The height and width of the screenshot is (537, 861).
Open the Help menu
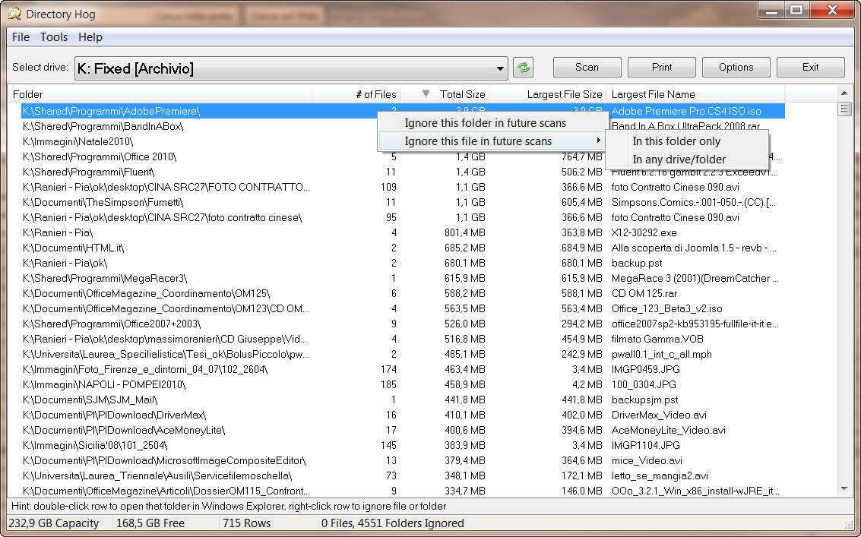(90, 37)
